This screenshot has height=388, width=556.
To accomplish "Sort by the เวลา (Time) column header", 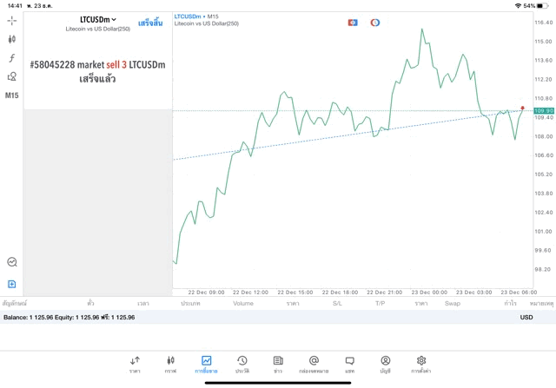I will [143, 304].
